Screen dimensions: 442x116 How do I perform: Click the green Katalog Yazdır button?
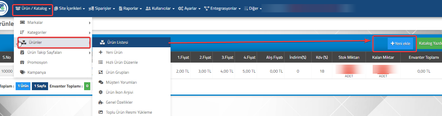429,43
